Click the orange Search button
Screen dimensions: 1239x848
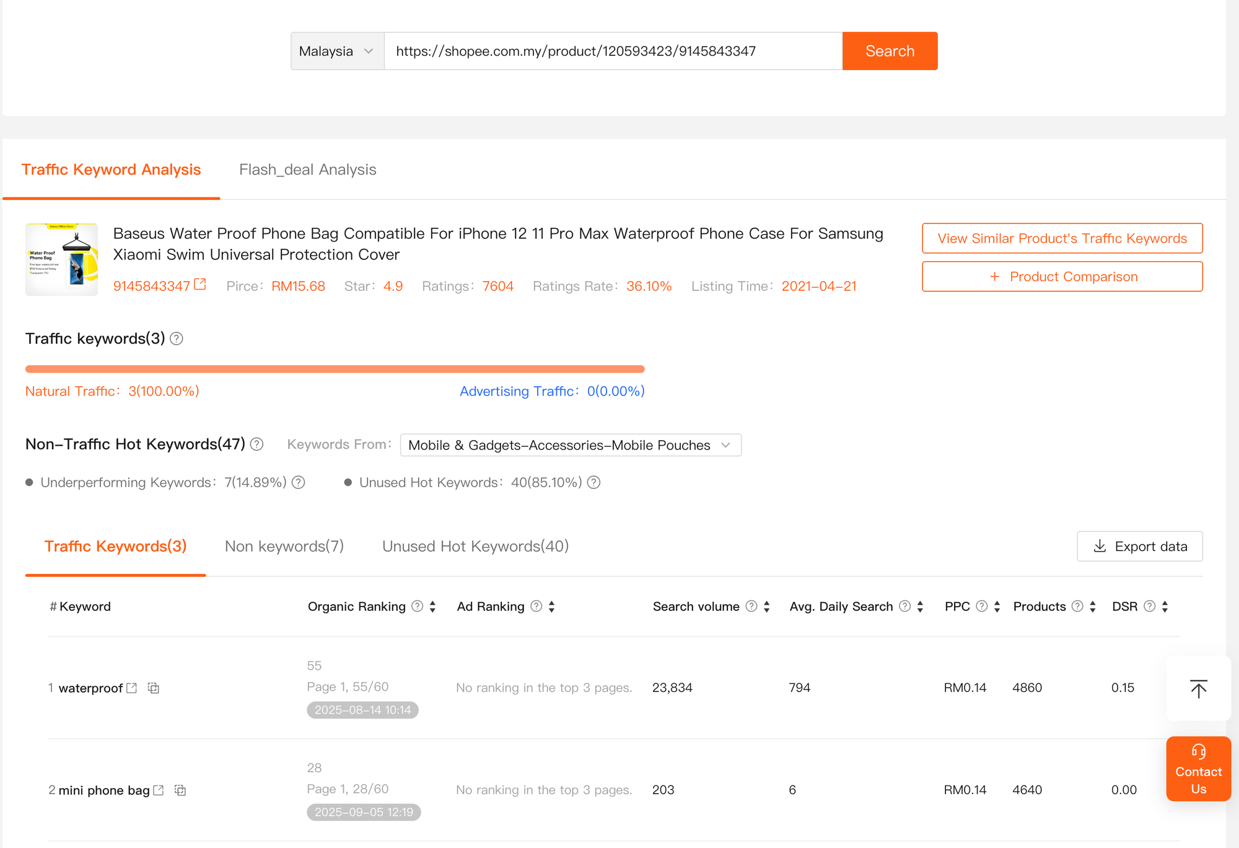(x=890, y=51)
